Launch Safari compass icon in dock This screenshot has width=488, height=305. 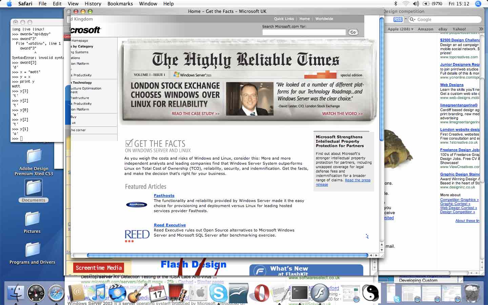click(56, 293)
